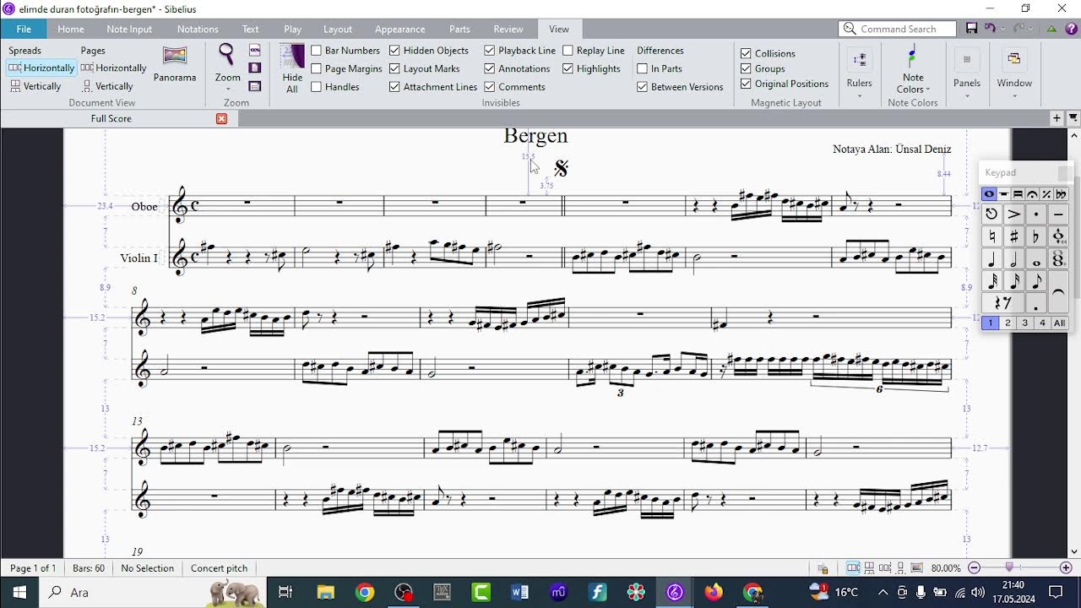Viewport: 1081px width, 608px height.
Task: Open the tab switcher dropdown at right
Action: click(1073, 118)
